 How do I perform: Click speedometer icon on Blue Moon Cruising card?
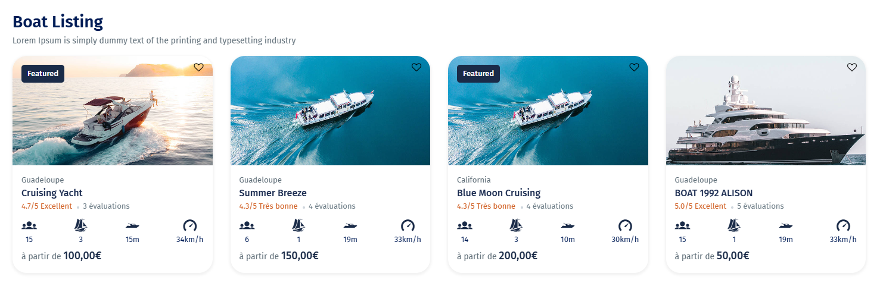coord(625,225)
